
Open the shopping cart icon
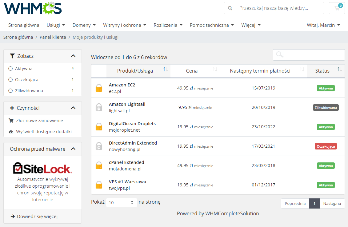point(337,8)
